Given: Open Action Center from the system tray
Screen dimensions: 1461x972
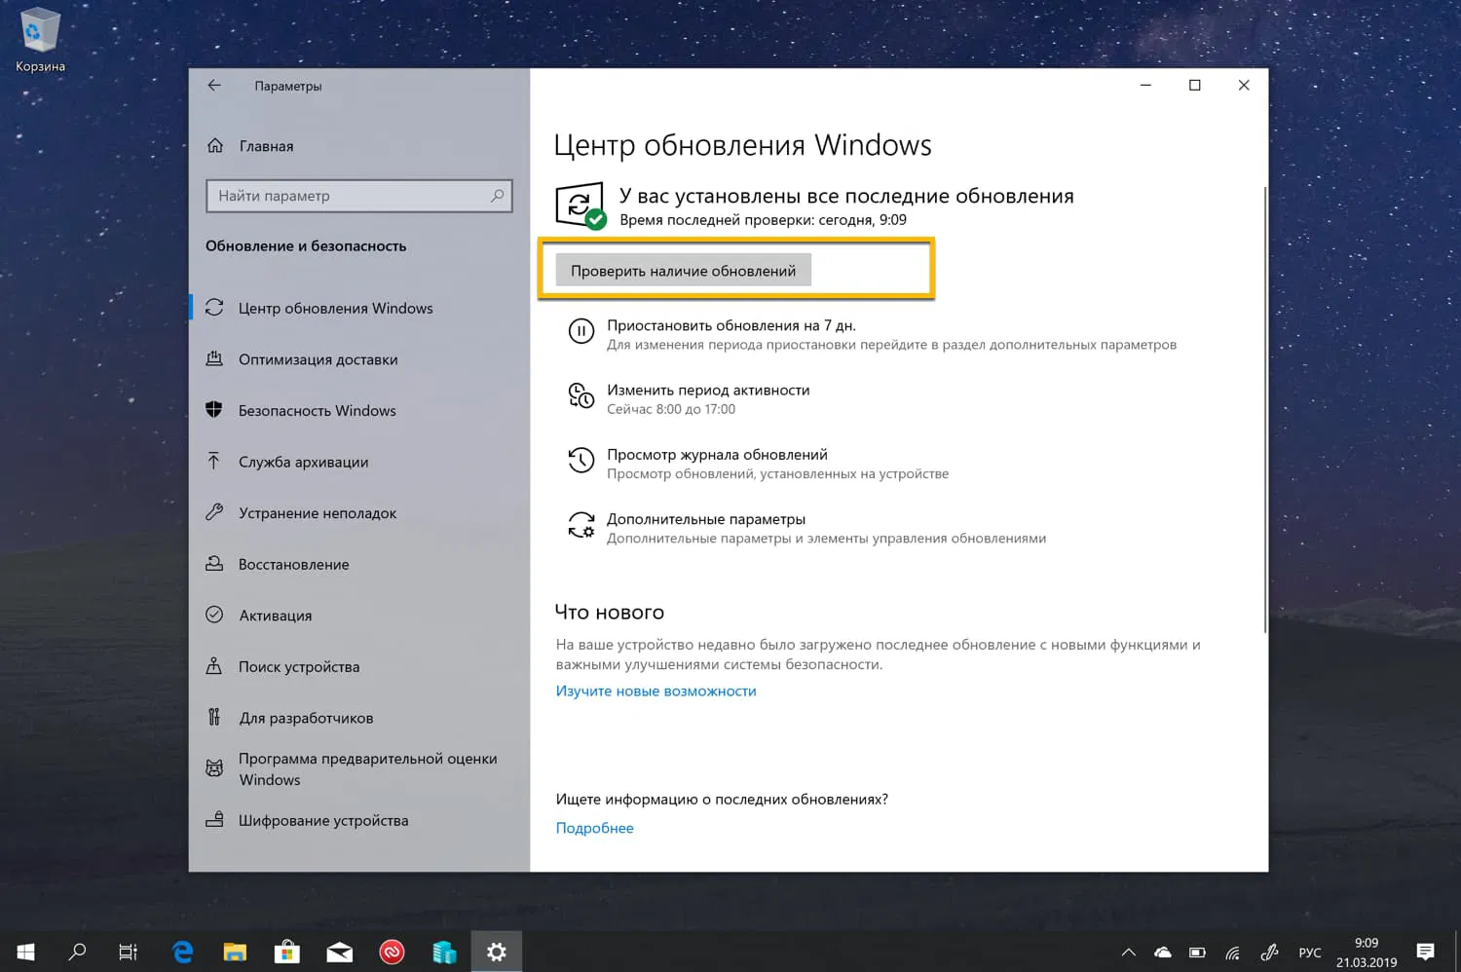Looking at the screenshot, I should point(1425,952).
